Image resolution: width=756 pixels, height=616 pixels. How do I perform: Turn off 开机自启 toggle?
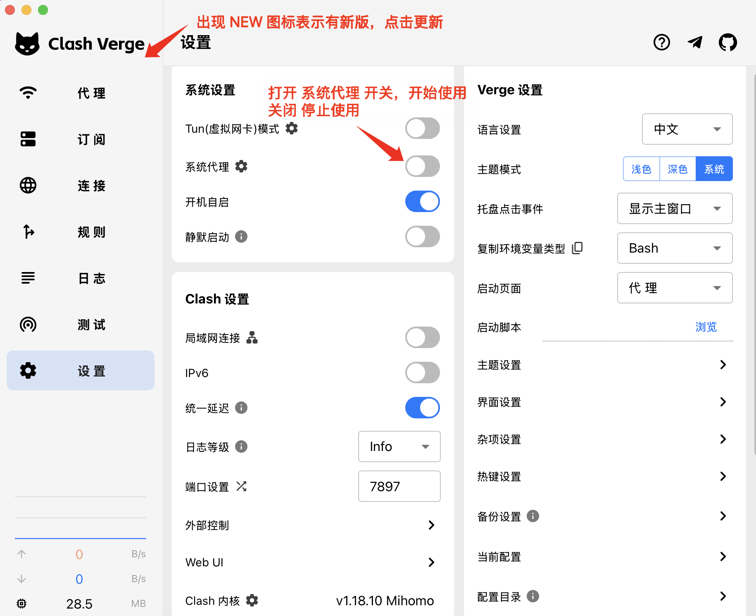pos(422,201)
